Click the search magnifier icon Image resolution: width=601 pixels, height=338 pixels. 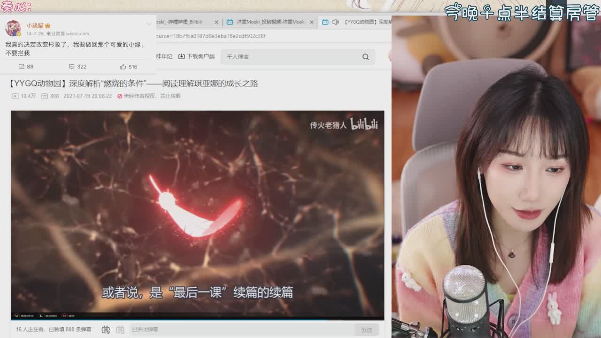365,57
